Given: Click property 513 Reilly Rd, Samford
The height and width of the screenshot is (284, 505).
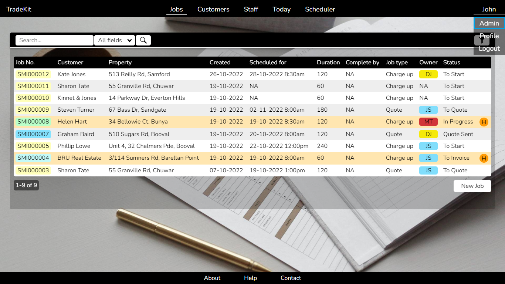Looking at the screenshot, I should (139, 74).
